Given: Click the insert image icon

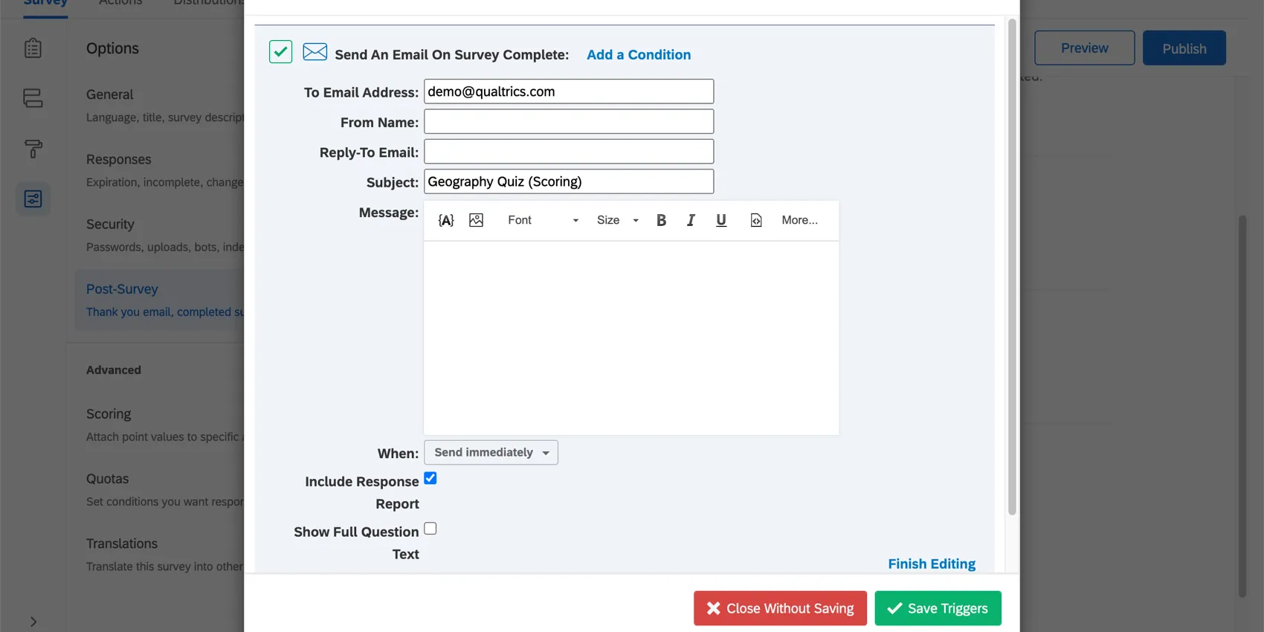Looking at the screenshot, I should [477, 220].
